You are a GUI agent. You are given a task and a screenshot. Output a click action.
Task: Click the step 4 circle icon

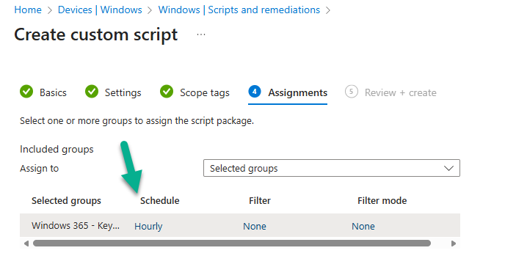pyautogui.click(x=255, y=92)
